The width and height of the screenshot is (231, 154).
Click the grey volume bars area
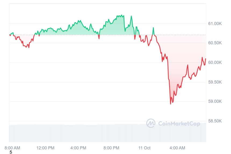(x=107, y=133)
